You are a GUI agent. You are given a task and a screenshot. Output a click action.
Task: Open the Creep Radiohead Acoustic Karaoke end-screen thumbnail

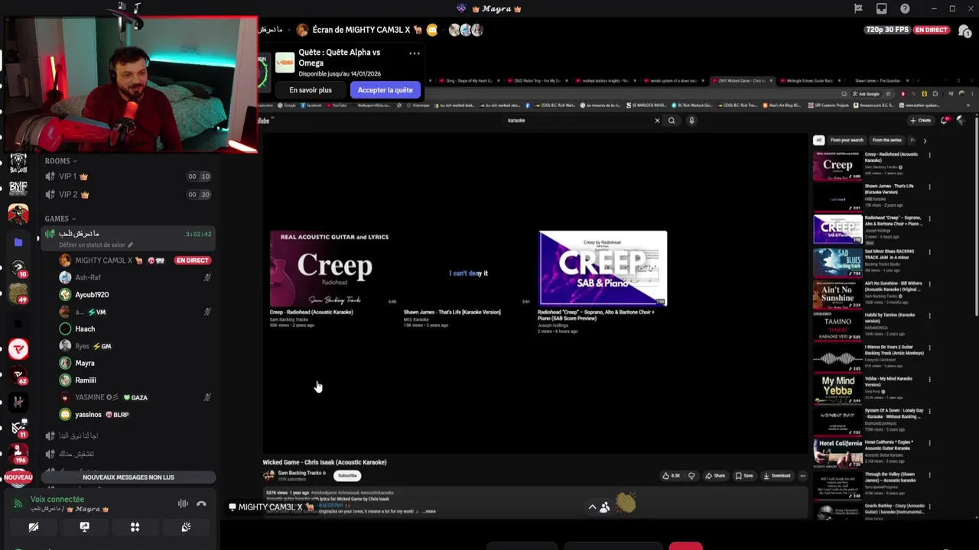coord(333,268)
